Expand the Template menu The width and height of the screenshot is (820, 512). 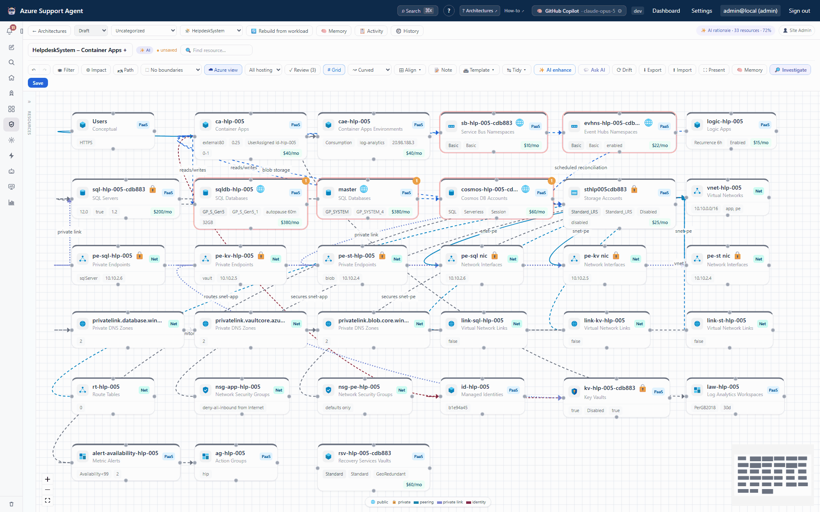point(479,70)
